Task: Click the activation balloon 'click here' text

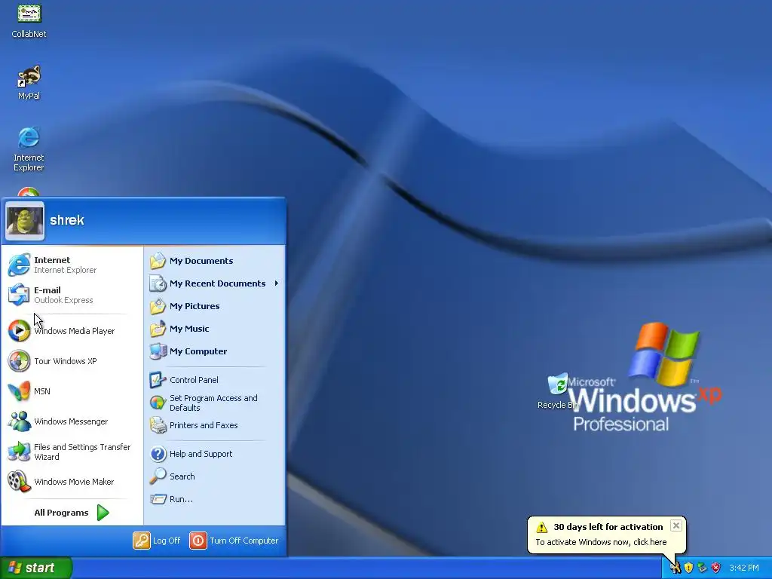Action: [650, 542]
